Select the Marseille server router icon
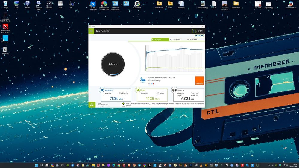The width and height of the screenshot is (299, 168). (143, 80)
